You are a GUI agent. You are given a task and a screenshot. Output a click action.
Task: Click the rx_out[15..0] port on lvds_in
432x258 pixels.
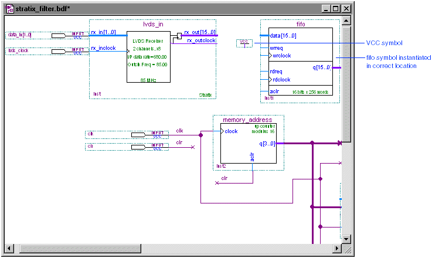[x=199, y=32]
